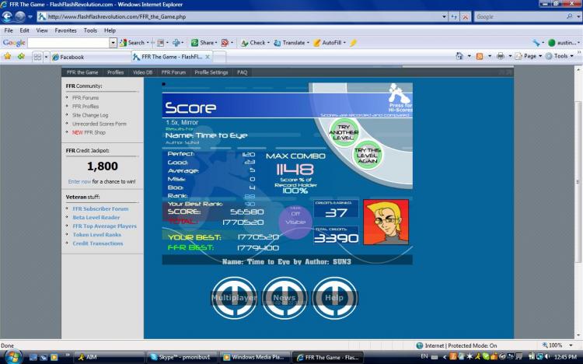Image resolution: width=583 pixels, height=364 pixels.
Task: Expand the Google toolbar search box dropdown
Action: [113, 43]
